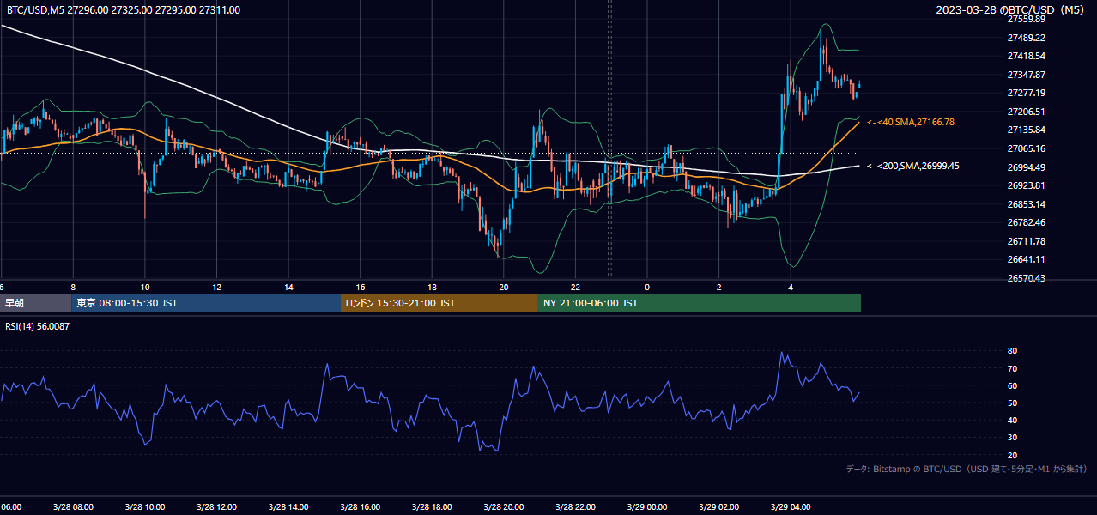Click hour tick 4 under the price chart
1097x515 pixels.
(x=791, y=287)
